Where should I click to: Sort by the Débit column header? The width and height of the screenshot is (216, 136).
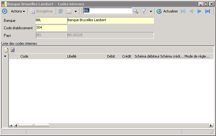coord(111,56)
